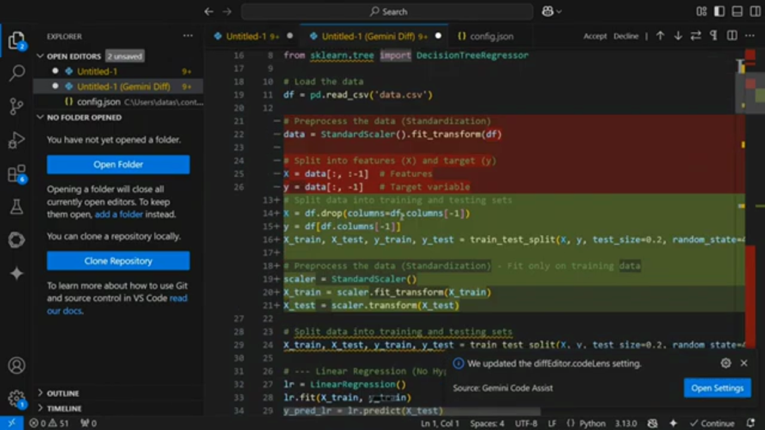Open the Search view in activity bar
Viewport: 765px width, 430px height.
(17, 73)
